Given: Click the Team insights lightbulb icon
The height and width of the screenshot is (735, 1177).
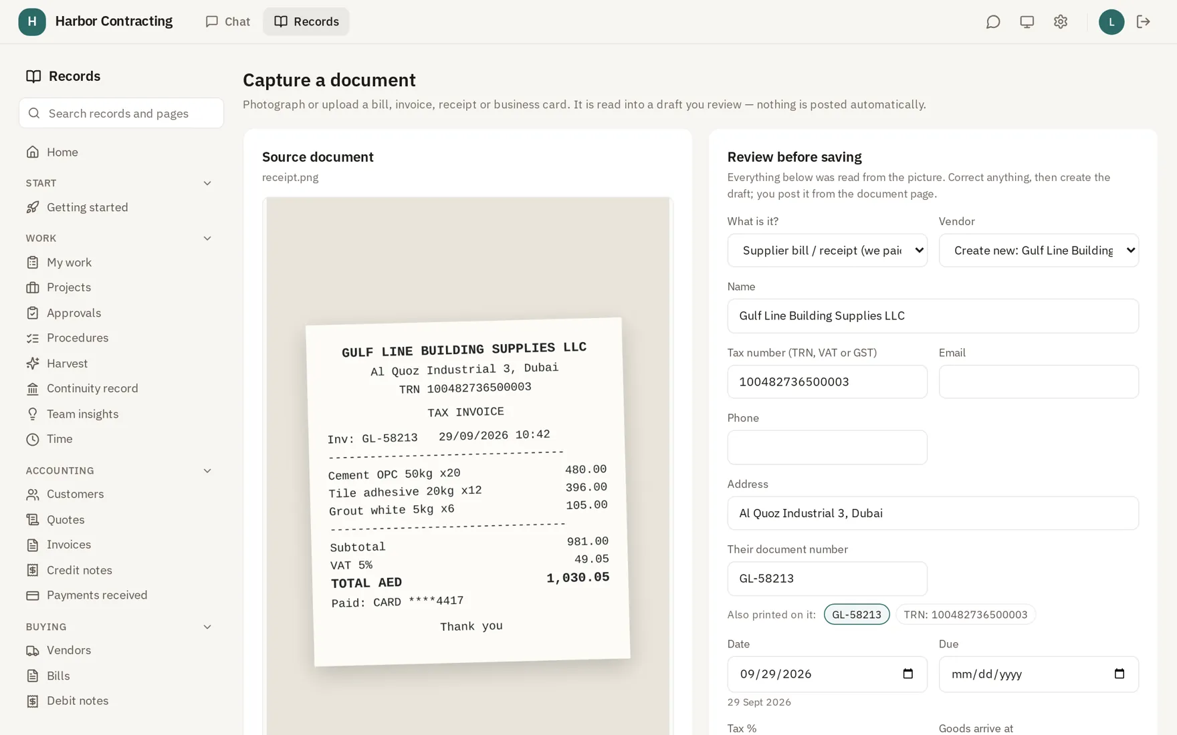Looking at the screenshot, I should pyautogui.click(x=33, y=414).
